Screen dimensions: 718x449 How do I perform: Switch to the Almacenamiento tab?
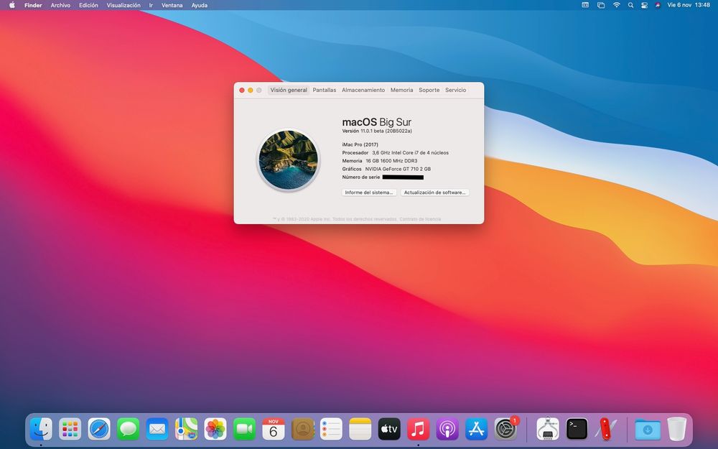click(x=363, y=90)
